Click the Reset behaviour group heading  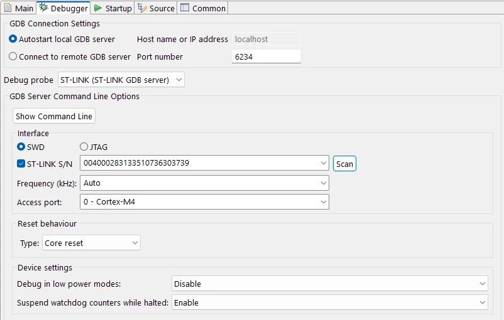47,224
